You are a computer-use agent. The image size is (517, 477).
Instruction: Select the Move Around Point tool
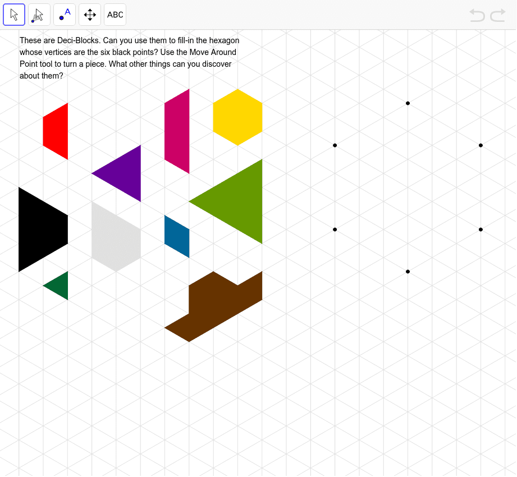(39, 15)
